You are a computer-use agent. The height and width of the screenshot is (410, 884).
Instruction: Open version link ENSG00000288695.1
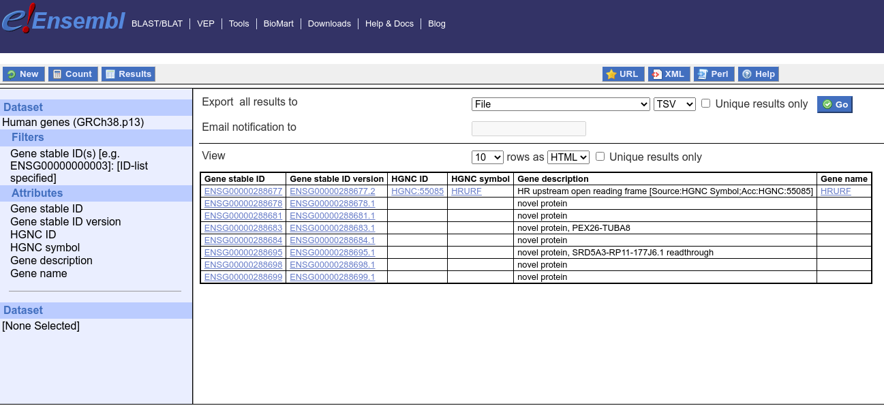tap(333, 253)
